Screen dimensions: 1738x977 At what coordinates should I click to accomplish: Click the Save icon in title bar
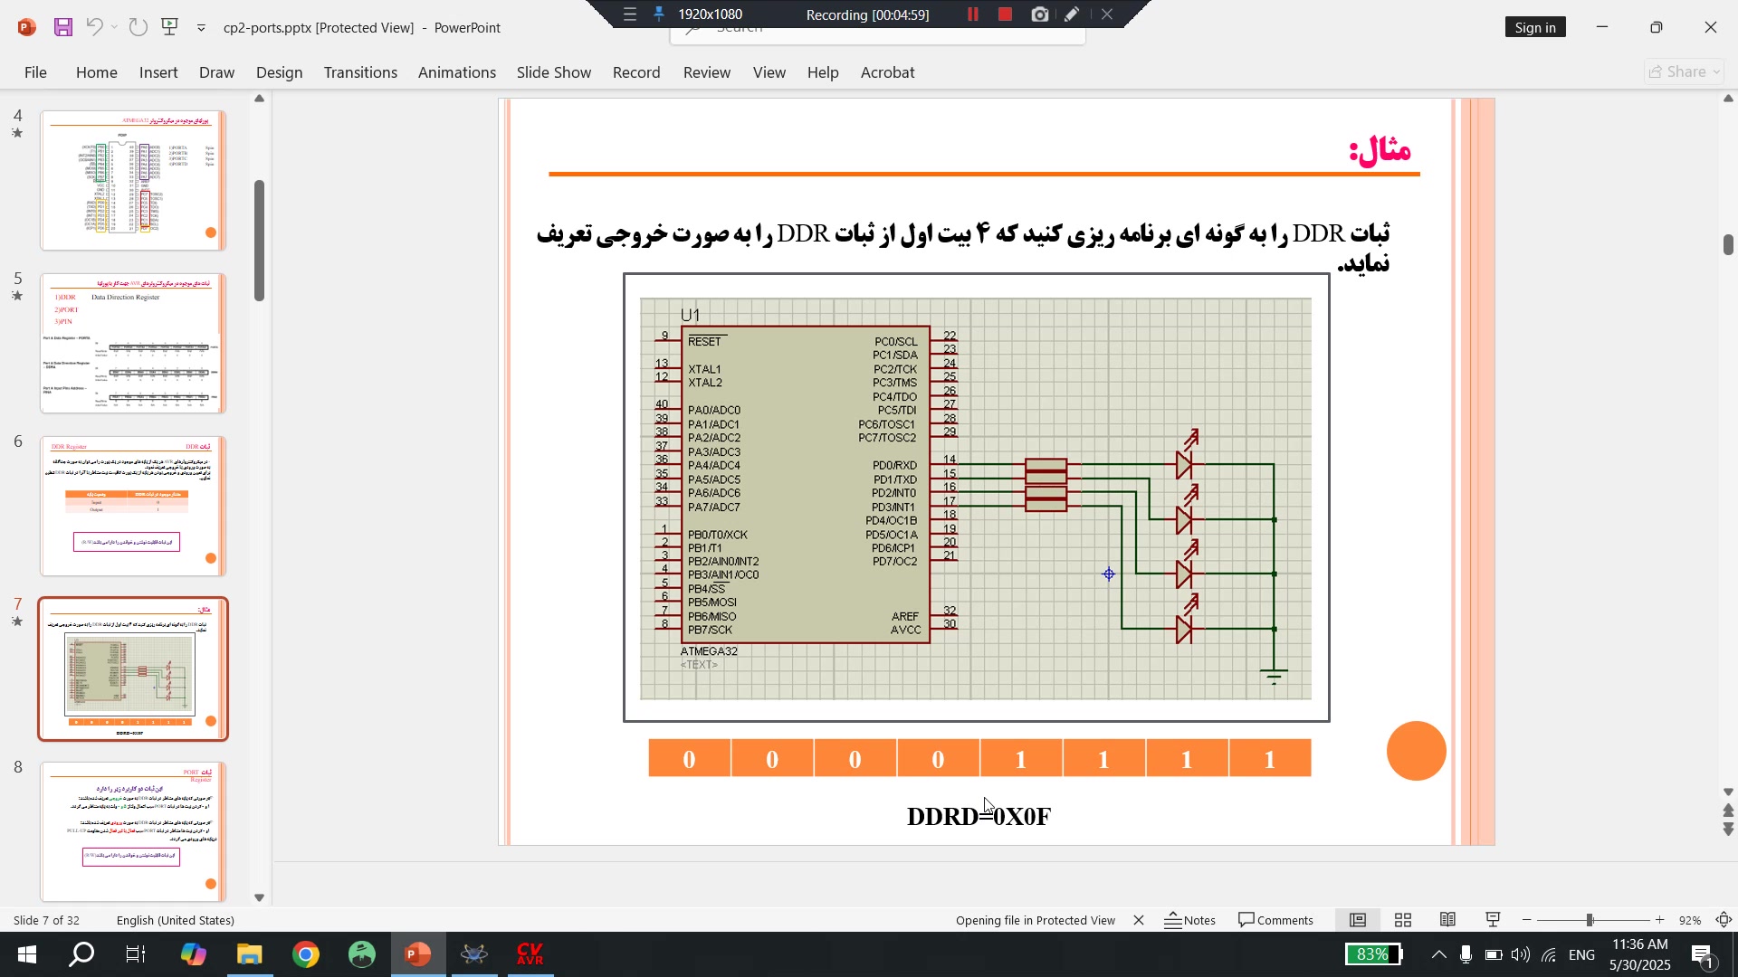point(62,27)
